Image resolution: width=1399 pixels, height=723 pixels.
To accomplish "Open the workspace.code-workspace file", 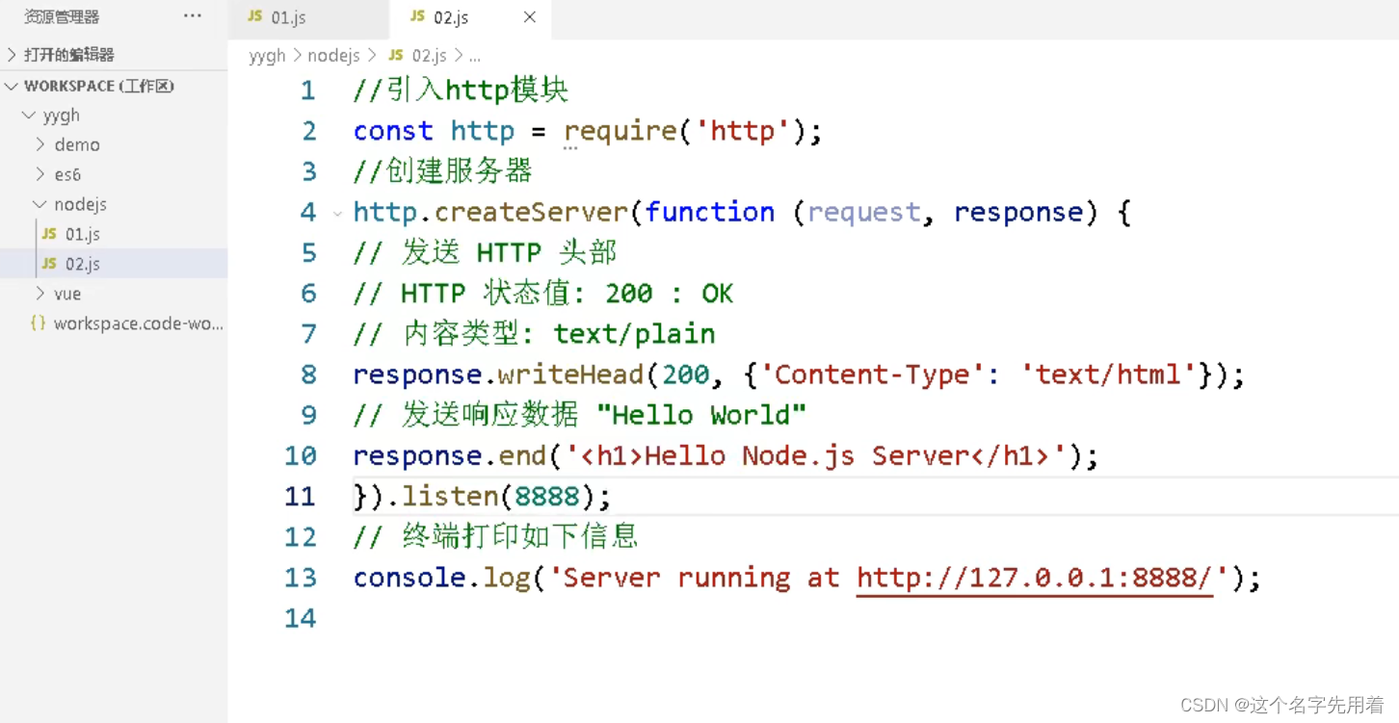I will [114, 323].
